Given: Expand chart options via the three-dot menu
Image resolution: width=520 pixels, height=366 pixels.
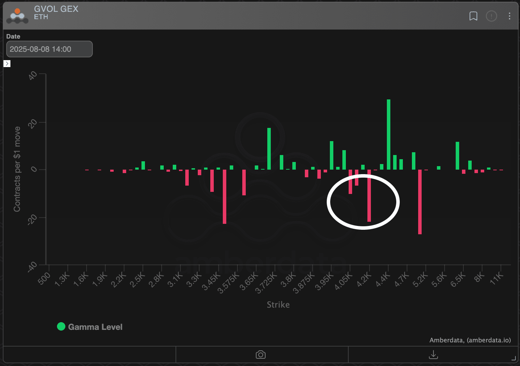Looking at the screenshot, I should point(510,16).
